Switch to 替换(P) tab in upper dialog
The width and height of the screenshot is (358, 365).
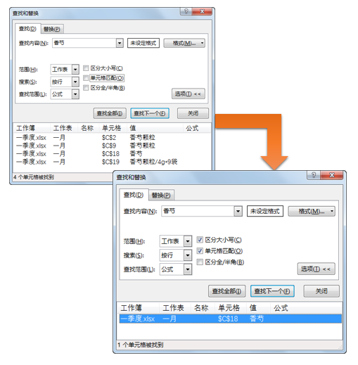pyautogui.click(x=52, y=29)
